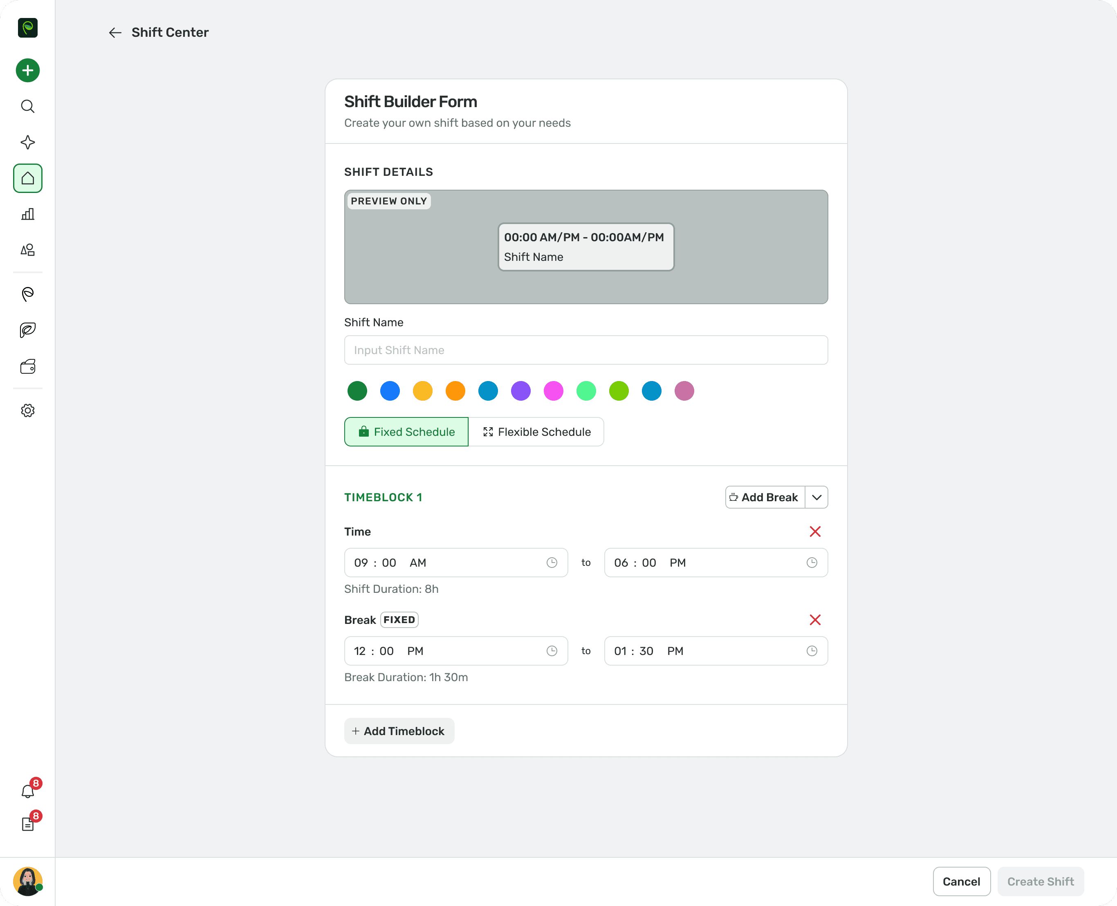Click the Add Timeblock button
This screenshot has height=906, width=1117.
coord(399,731)
